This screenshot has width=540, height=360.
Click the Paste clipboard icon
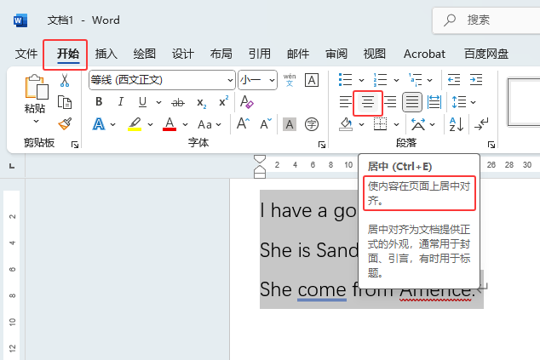click(36, 87)
